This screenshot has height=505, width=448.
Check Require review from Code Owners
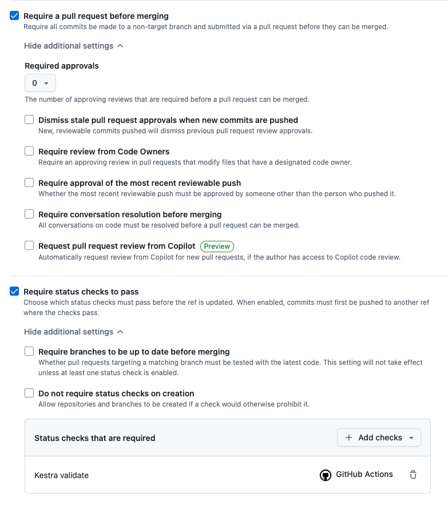pos(29,152)
